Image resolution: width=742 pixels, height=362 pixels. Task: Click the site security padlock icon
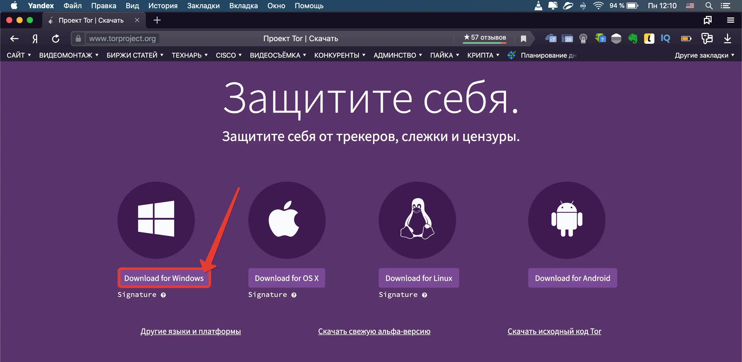pyautogui.click(x=78, y=39)
